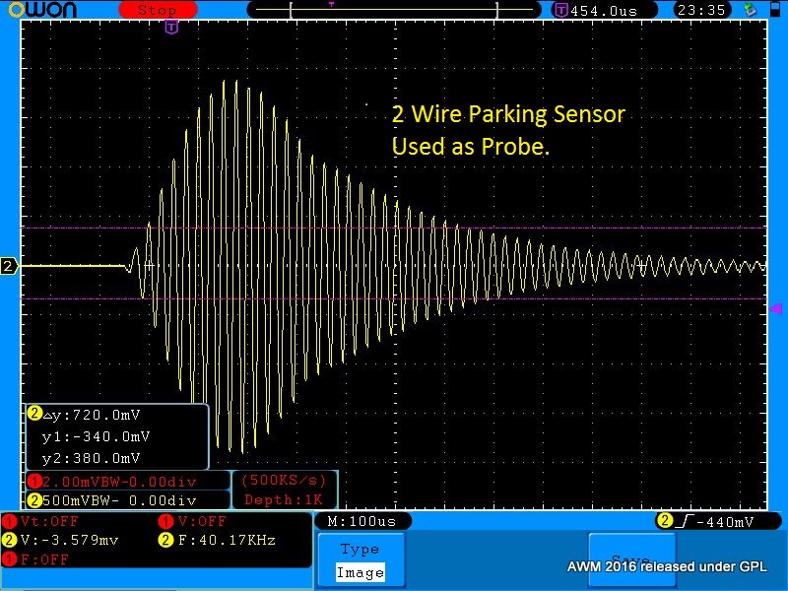Screen dimensions: 788x591
Task: Select the M:100us timebase readout
Action: 361,520
